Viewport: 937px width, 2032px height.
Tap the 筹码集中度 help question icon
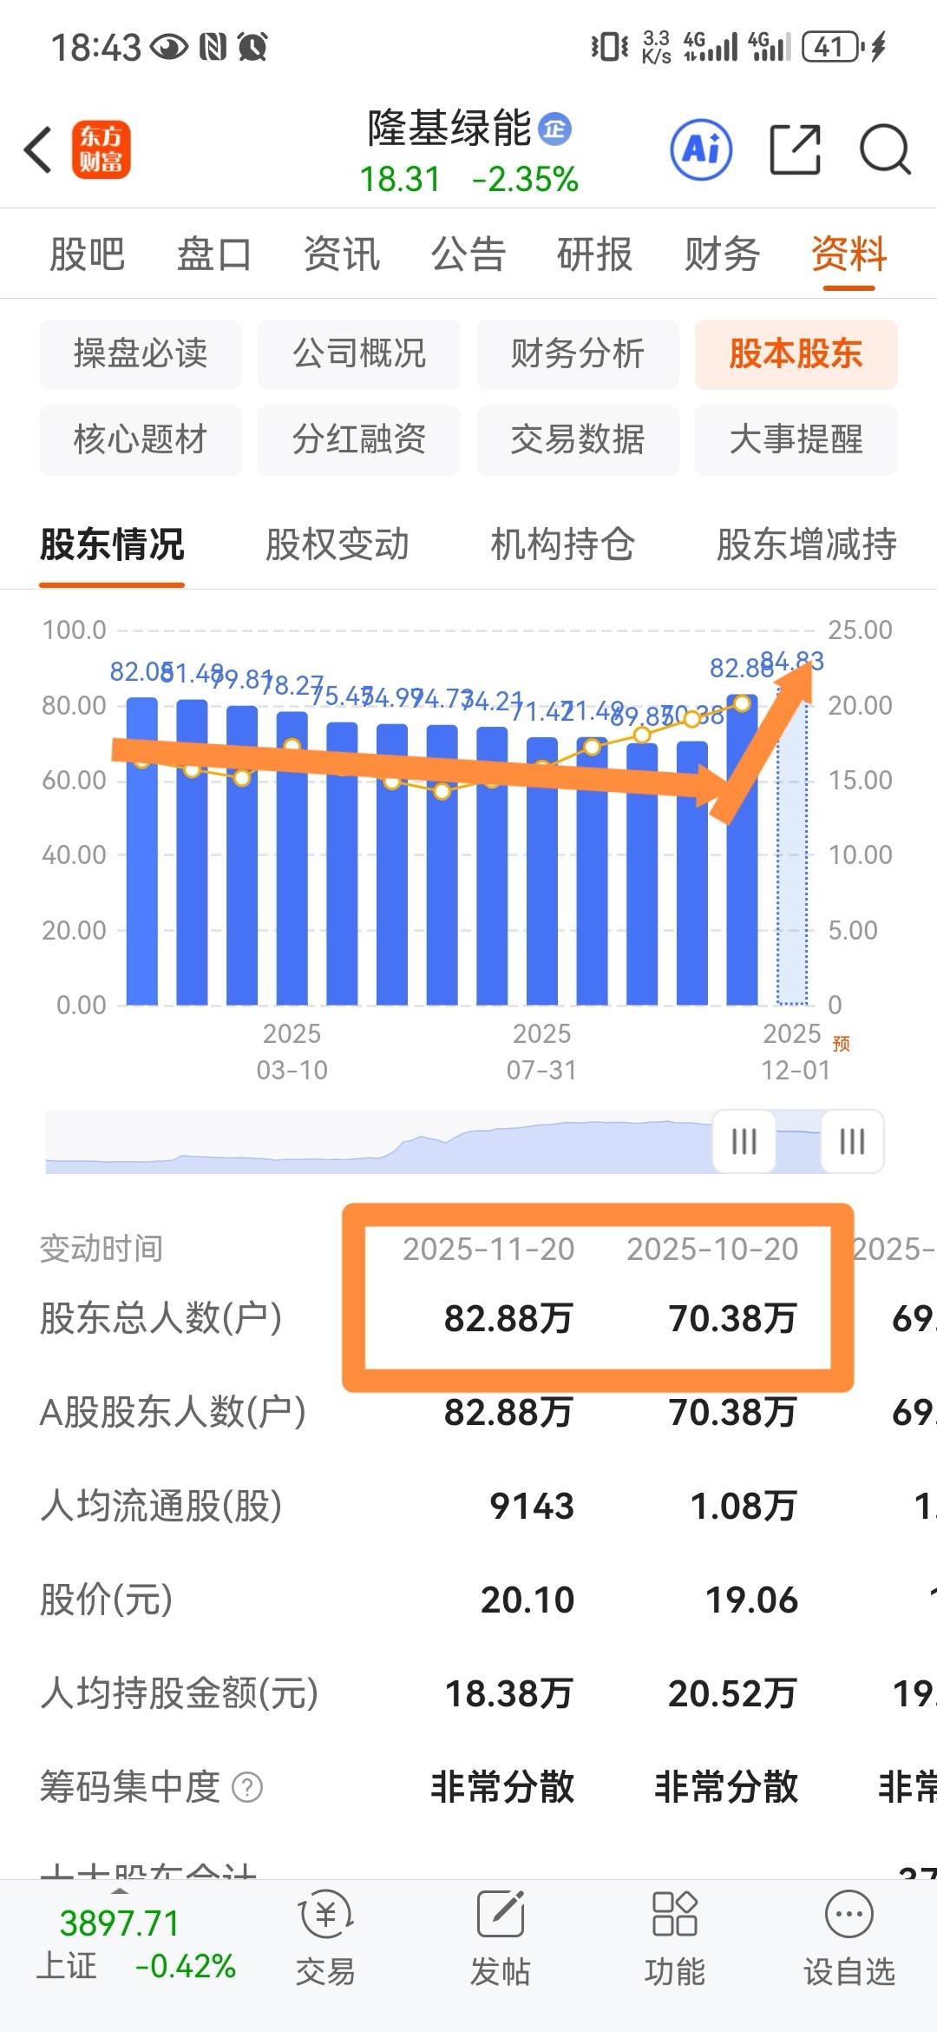pos(247,1788)
